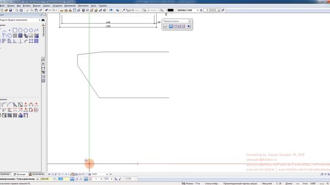
Task: Select the Spline curve tool
Action: 37,30
